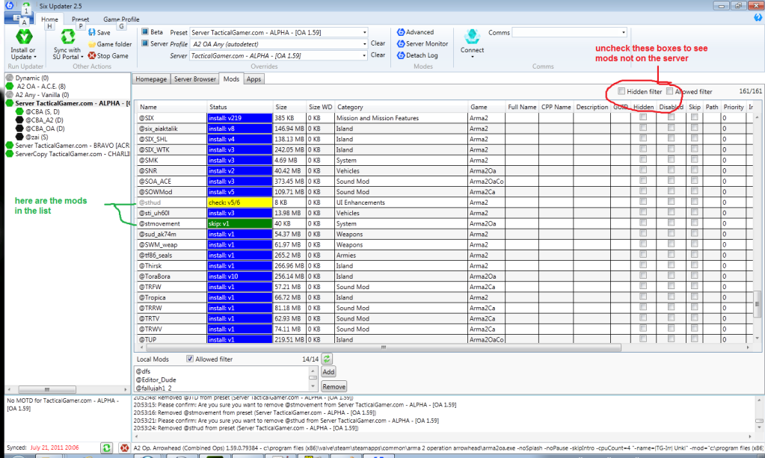Click the yellow 'check: v5/6' status cell
The width and height of the screenshot is (765, 458).
click(x=239, y=202)
